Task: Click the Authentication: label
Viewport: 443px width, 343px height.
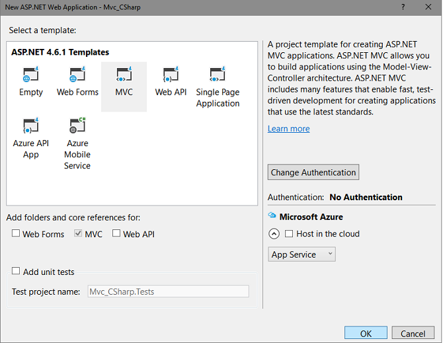Action: [296, 197]
